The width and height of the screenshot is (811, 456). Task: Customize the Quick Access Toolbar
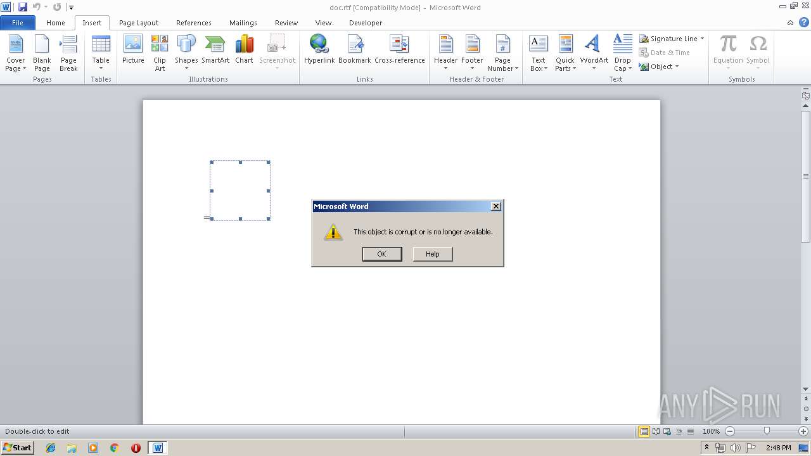[71, 8]
